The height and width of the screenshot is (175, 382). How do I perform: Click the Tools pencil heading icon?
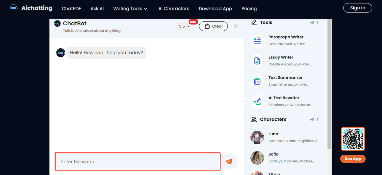pyautogui.click(x=254, y=22)
